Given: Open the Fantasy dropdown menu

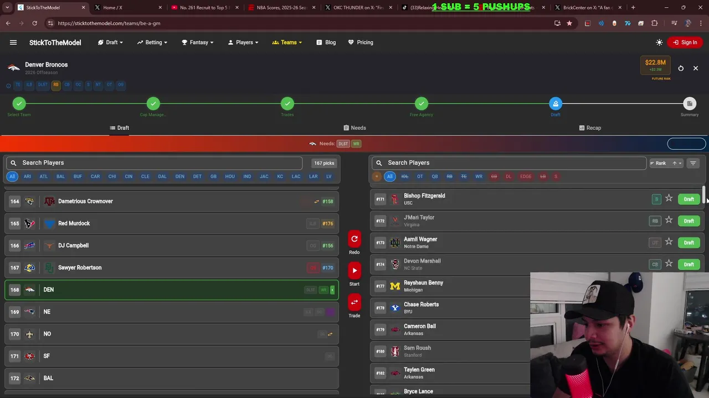Looking at the screenshot, I should [x=197, y=43].
